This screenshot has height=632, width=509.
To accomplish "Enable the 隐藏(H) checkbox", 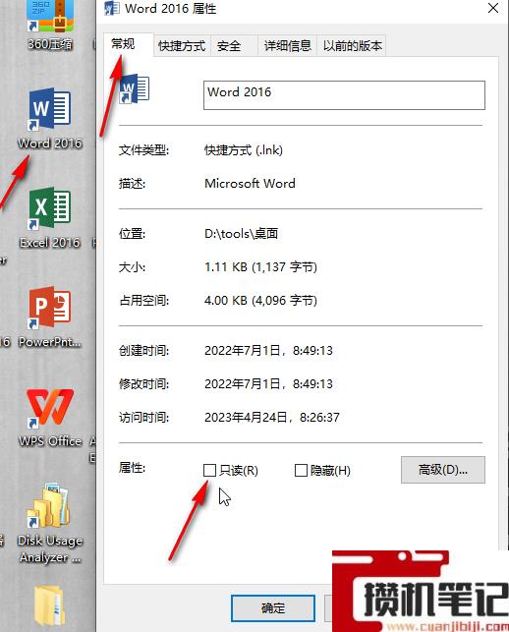I will (301, 470).
